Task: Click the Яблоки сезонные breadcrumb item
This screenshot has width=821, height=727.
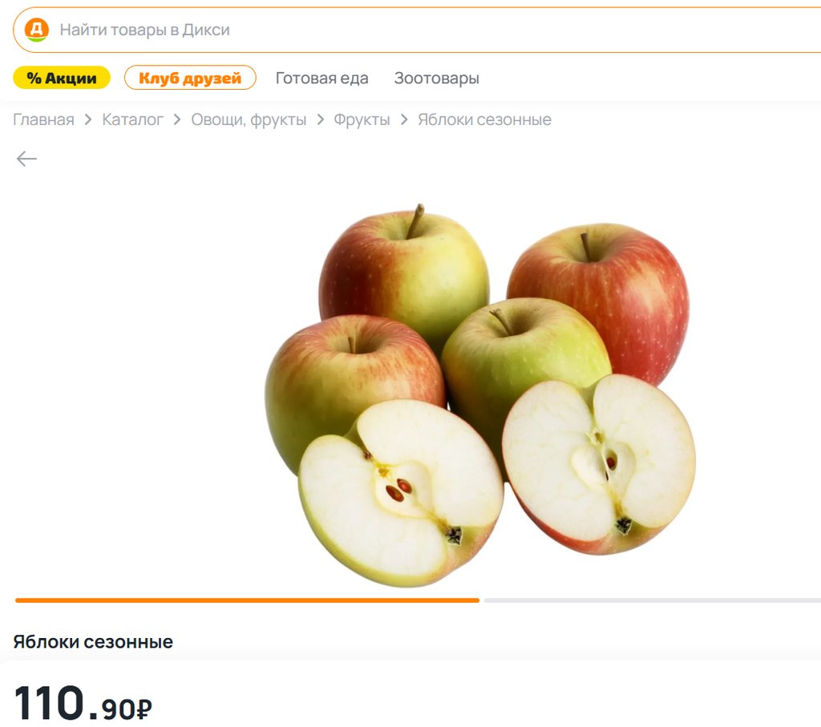Action: [484, 120]
